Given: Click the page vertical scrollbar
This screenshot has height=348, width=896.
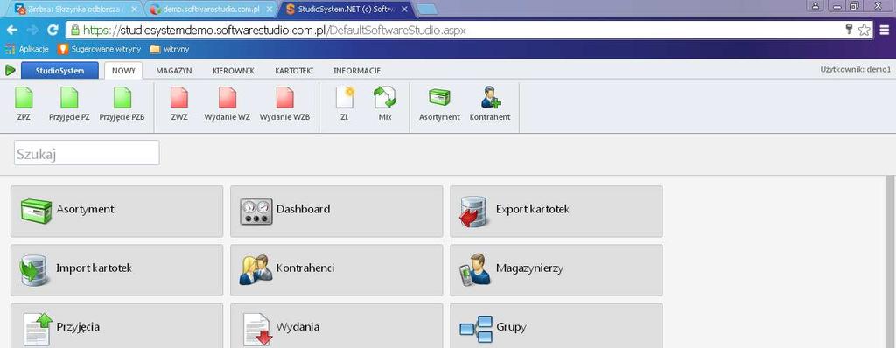Looking at the screenshot, I should pos(890,261).
